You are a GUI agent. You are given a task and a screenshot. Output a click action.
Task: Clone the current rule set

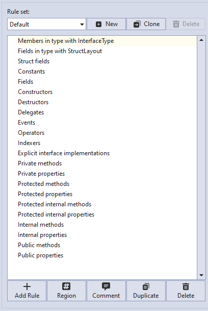(146, 24)
